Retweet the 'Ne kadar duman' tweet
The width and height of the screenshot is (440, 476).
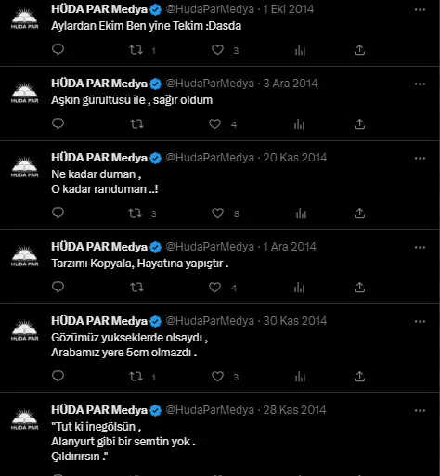[x=136, y=213]
